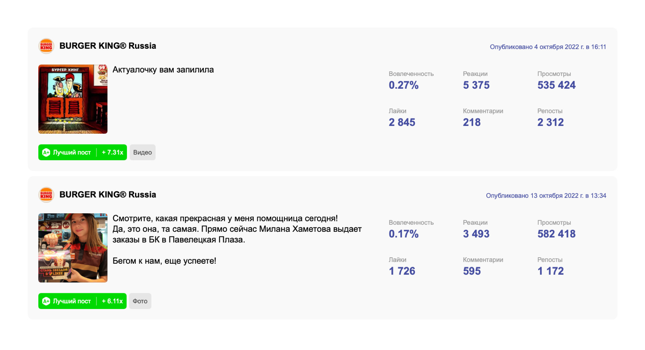Click the 0.27% engagement value
The width and height of the screenshot is (645, 350).
pos(403,85)
